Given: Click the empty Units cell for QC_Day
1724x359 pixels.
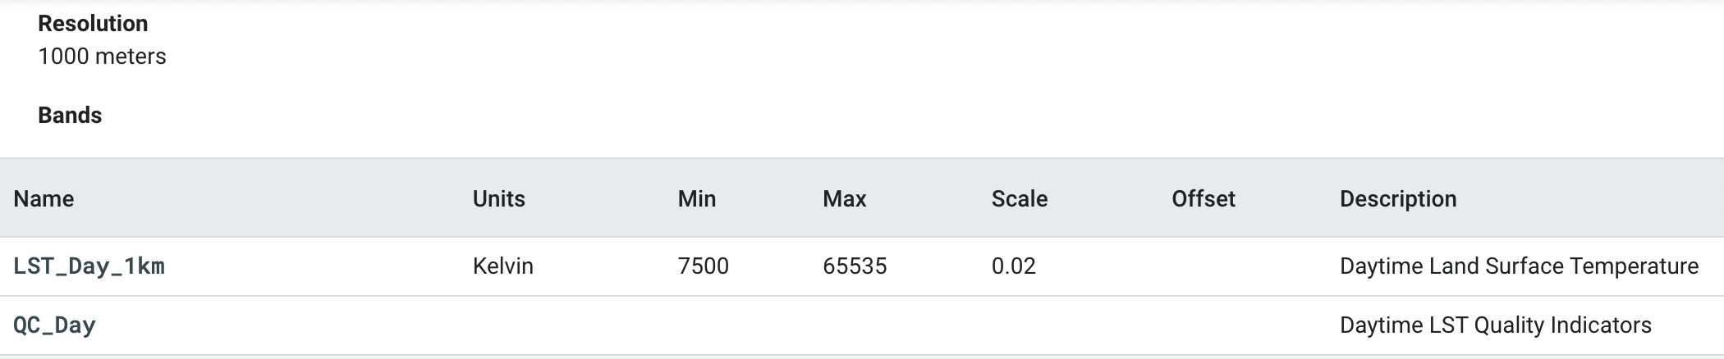Looking at the screenshot, I should [x=566, y=325].
